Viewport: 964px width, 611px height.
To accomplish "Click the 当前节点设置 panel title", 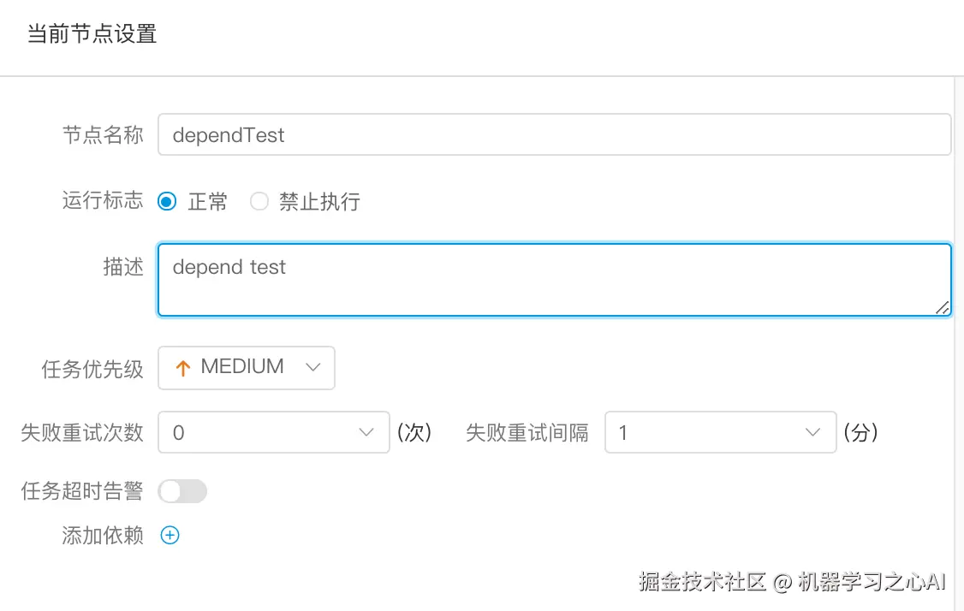I will click(x=92, y=35).
